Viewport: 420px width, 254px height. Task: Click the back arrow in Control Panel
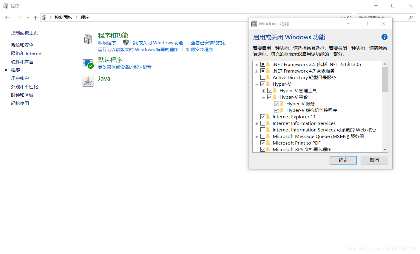pos(7,18)
